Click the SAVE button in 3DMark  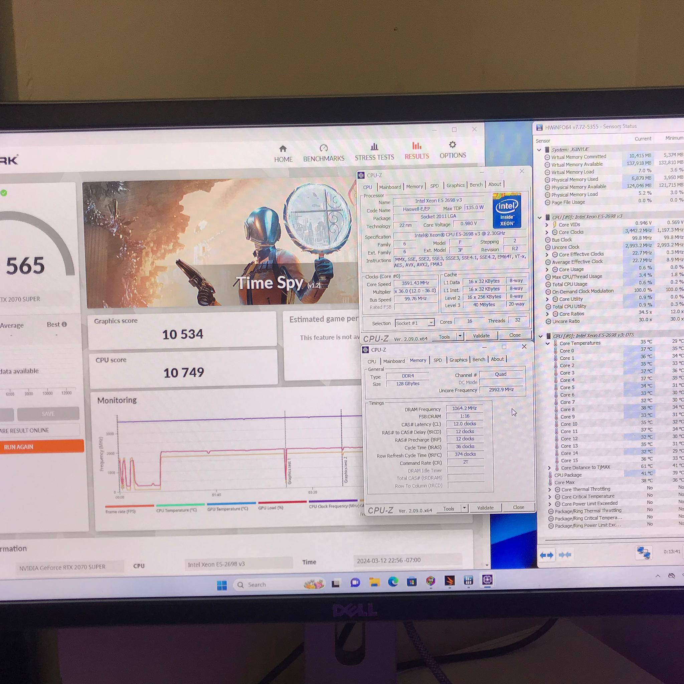(x=48, y=413)
